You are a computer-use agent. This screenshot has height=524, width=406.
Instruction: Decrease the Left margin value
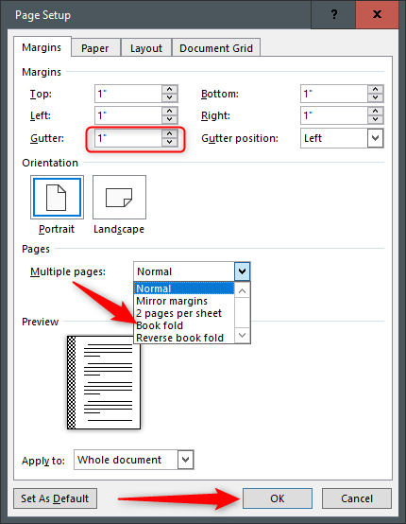[169, 119]
